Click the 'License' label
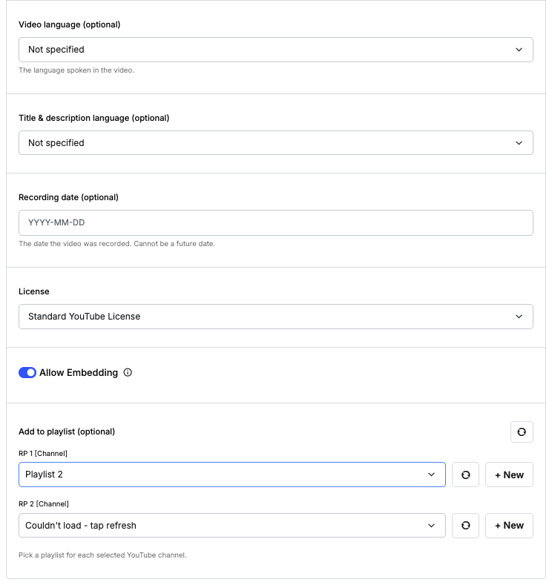 click(x=34, y=291)
